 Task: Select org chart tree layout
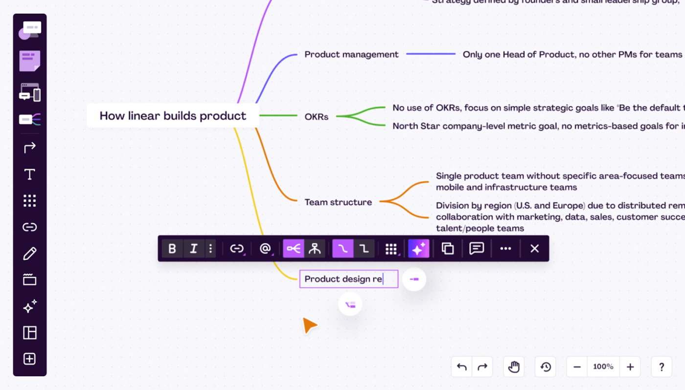(x=315, y=249)
